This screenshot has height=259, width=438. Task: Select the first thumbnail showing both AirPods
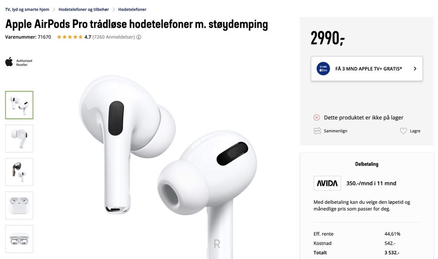tap(19, 105)
